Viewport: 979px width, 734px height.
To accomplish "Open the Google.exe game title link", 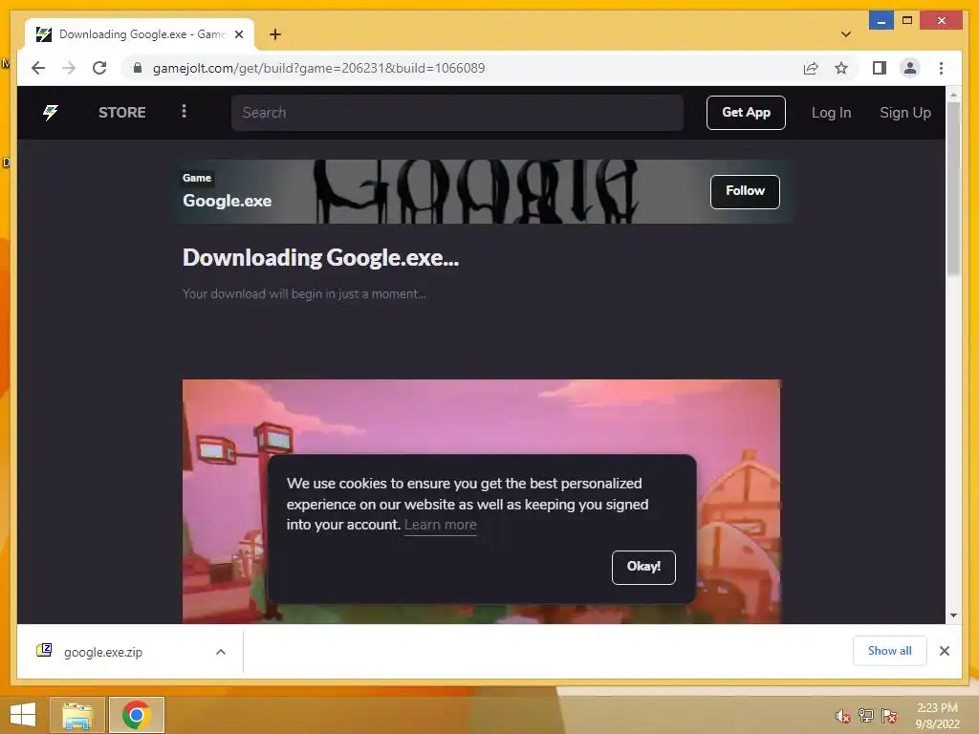I will (x=227, y=201).
